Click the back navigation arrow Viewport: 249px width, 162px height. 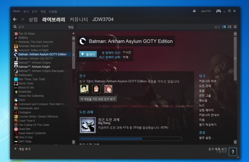(x=15, y=19)
